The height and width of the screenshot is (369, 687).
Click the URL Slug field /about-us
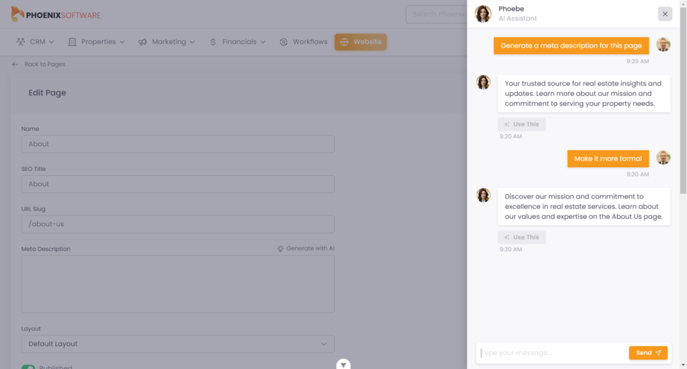click(178, 224)
